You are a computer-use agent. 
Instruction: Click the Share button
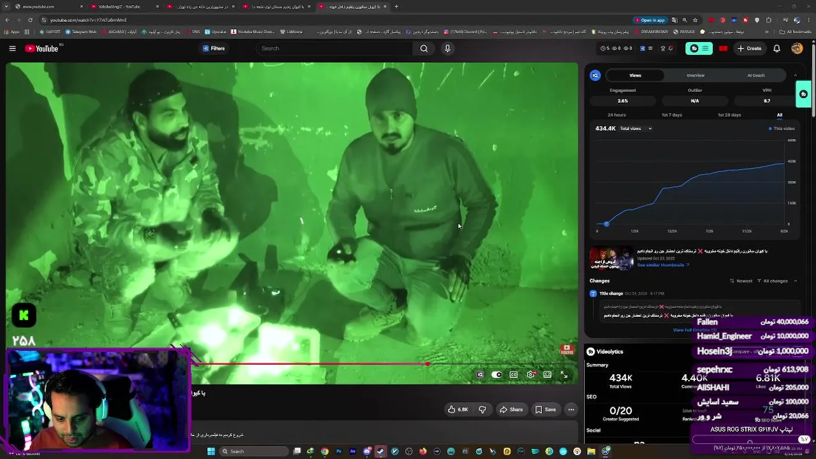click(x=511, y=410)
